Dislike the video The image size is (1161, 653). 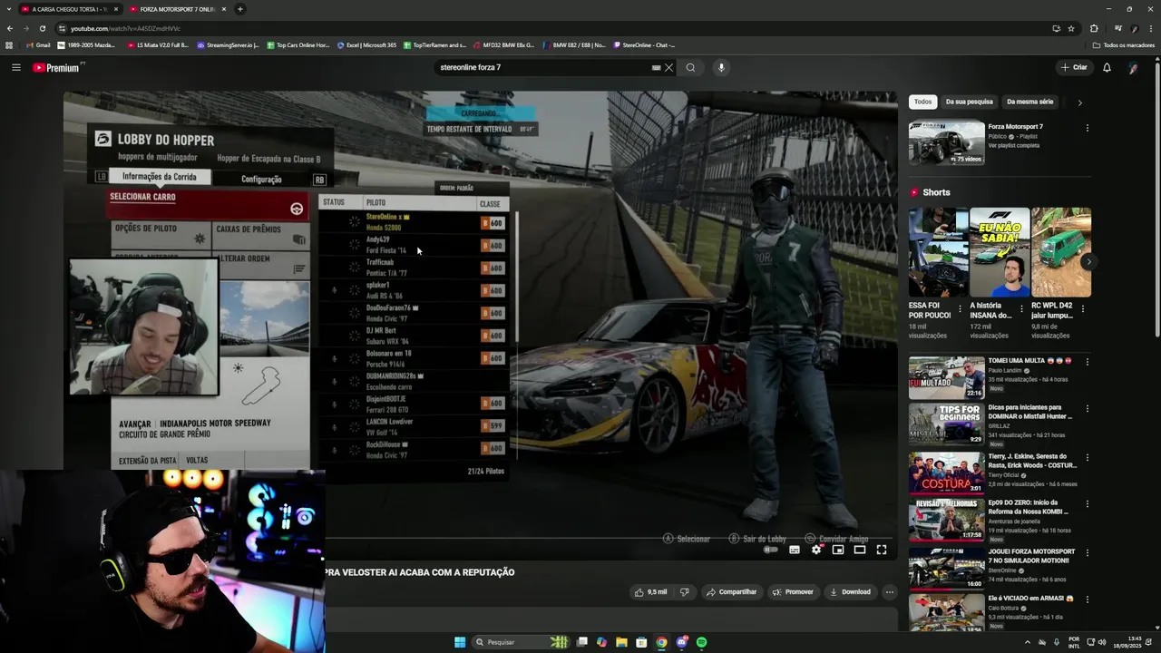pos(685,592)
